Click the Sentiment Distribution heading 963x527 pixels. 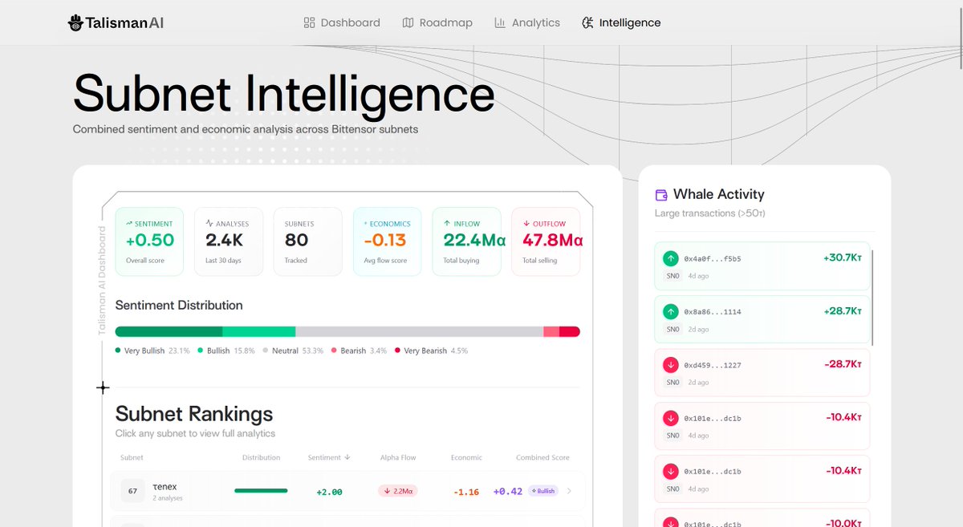(179, 305)
